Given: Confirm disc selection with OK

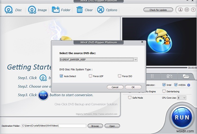Looking at the screenshot, I should click(133, 87).
